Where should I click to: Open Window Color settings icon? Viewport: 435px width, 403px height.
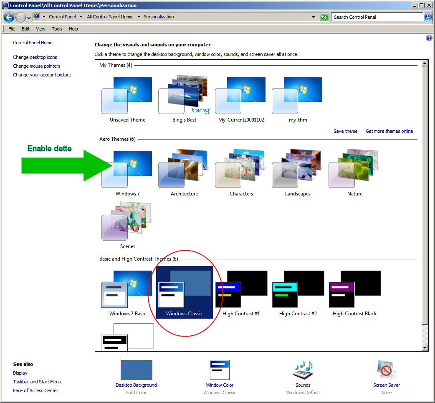(220, 370)
